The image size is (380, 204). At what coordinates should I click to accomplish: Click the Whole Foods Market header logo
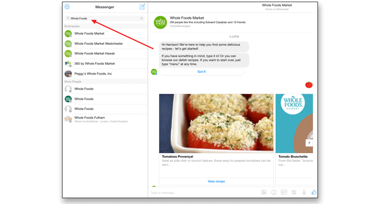click(160, 22)
